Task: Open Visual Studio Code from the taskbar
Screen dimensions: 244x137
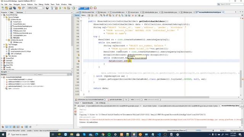Action: (x=159, y=134)
